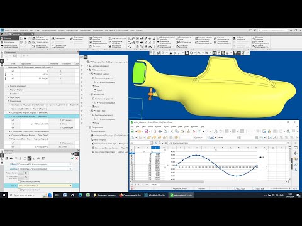Open the Format menu in LibreOffice Calc

(158, 127)
